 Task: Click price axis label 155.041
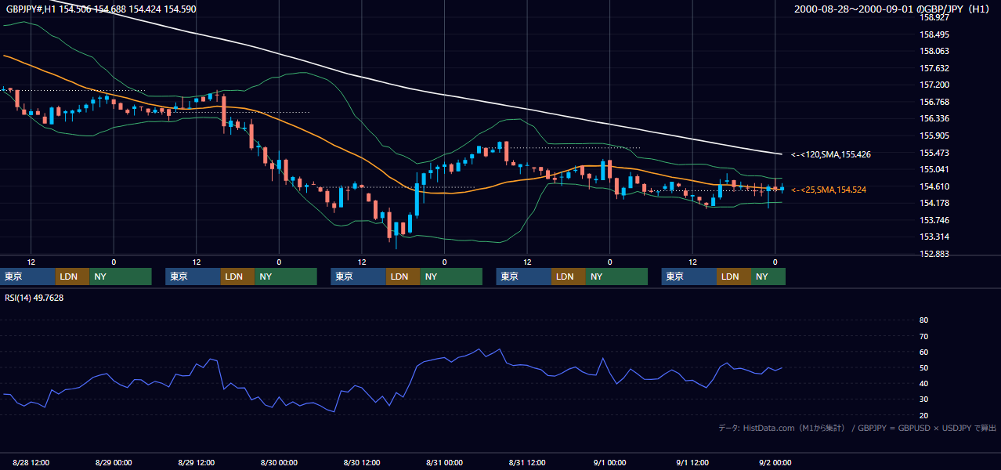click(934, 169)
